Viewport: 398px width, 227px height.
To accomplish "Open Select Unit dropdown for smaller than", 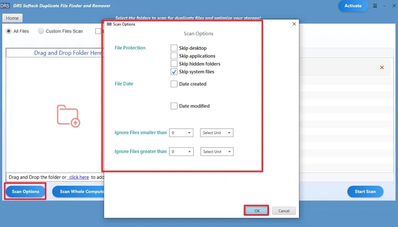I will (216, 133).
